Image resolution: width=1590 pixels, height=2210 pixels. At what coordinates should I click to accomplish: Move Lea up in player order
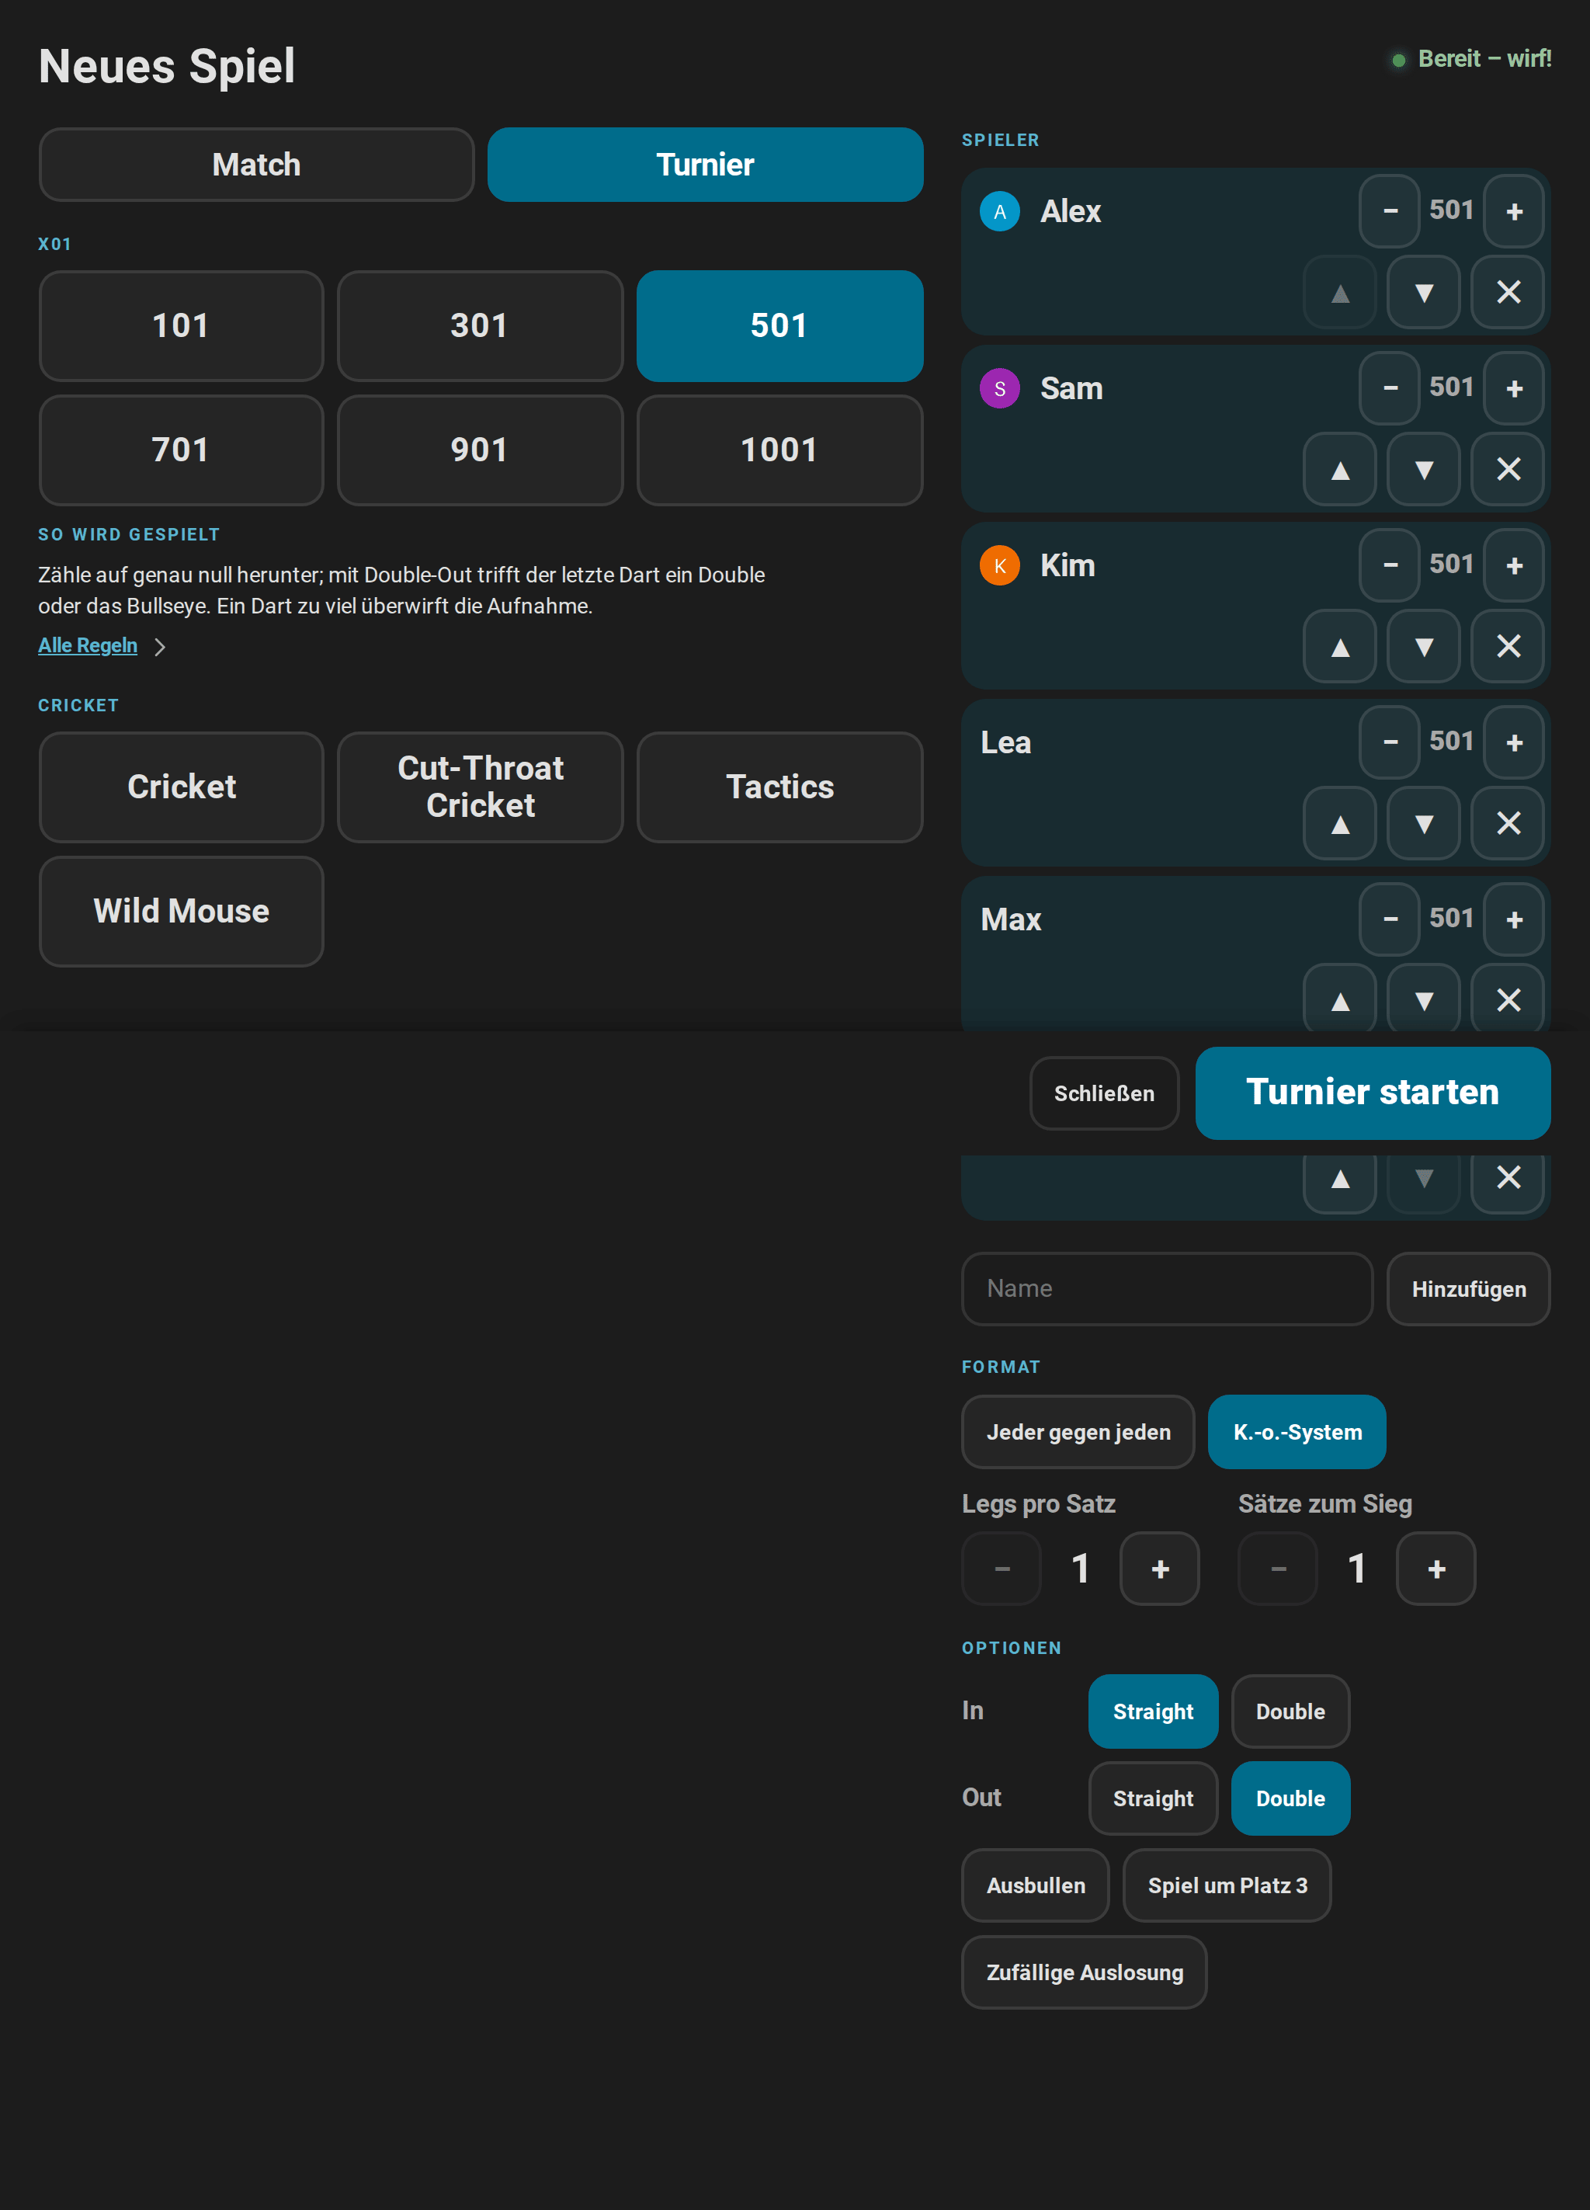click(1339, 823)
